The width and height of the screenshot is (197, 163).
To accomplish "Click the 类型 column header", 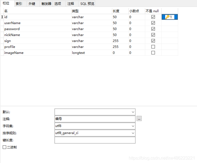I will point(92,11).
